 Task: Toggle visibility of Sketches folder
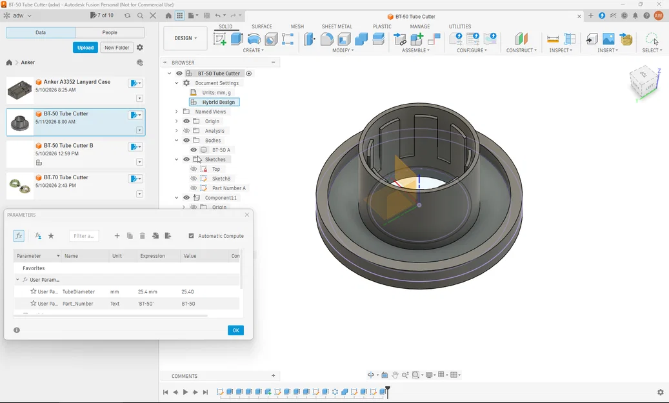tap(186, 159)
